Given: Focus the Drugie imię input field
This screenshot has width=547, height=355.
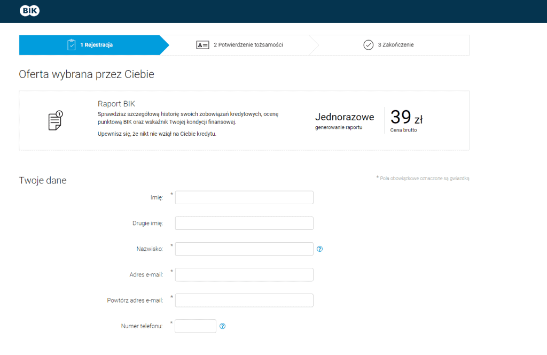Looking at the screenshot, I should point(244,223).
